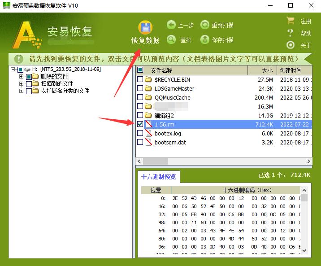Click the hex preview scroll up arrow
Viewport: 321px width, 266px height.
(304, 191)
